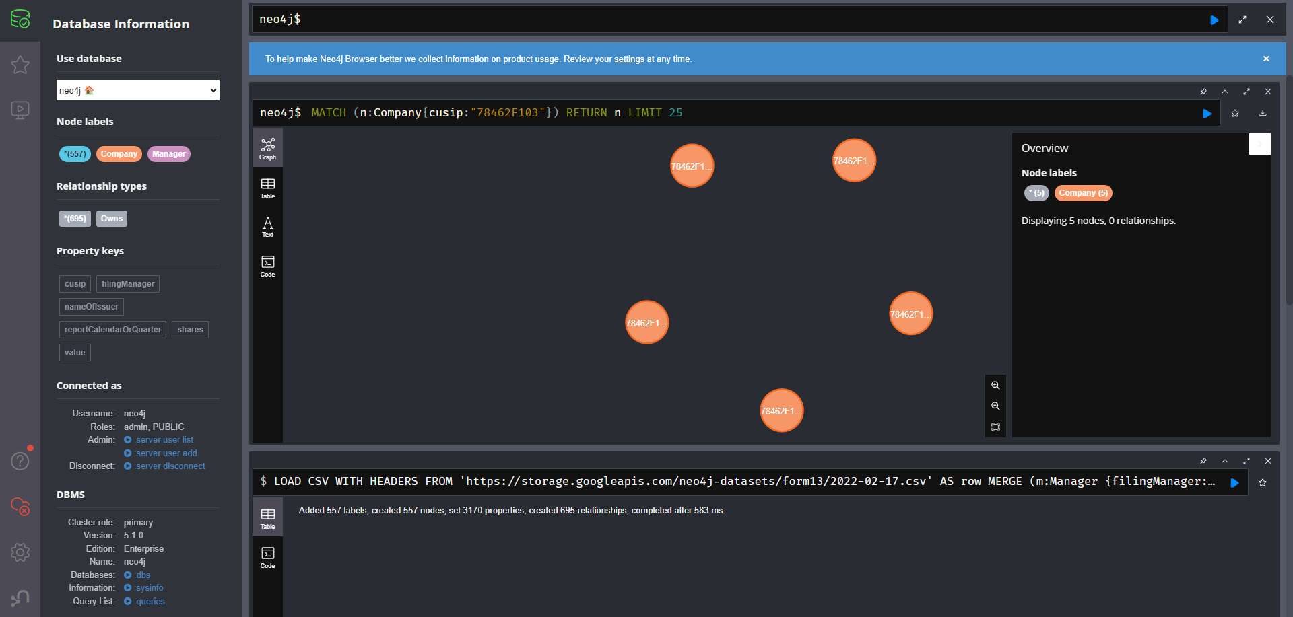
Task: Select the *(557) all-nodes label
Action: [75, 154]
